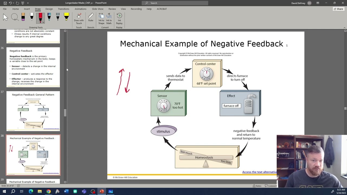Click the slide title text
347x195 pixels.
click(202, 44)
